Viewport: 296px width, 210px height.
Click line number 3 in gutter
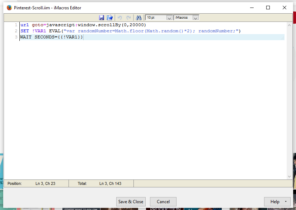pos(16,37)
